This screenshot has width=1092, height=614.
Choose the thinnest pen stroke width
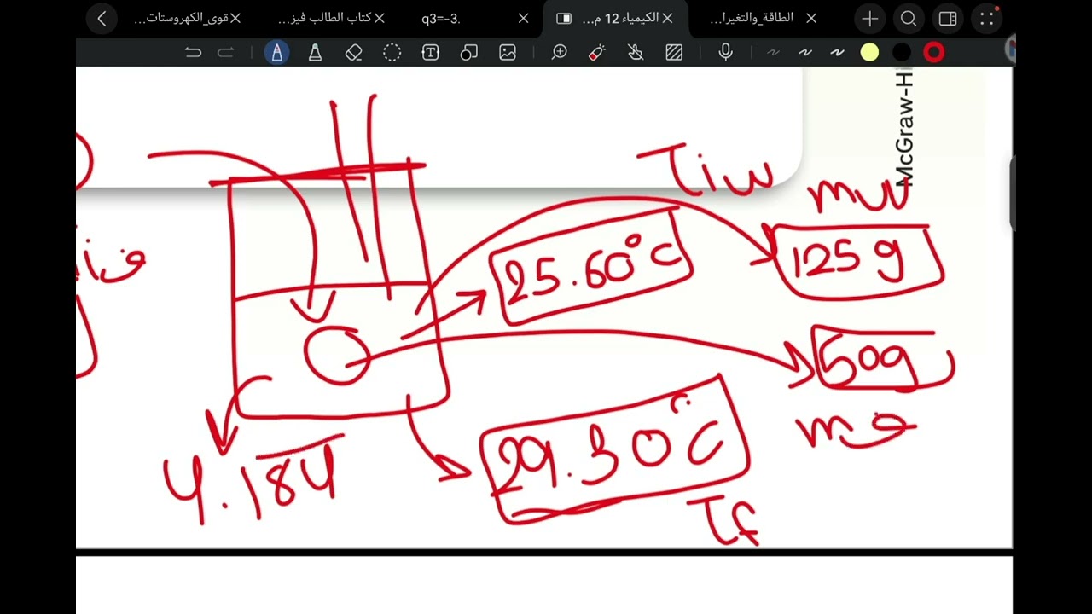[x=773, y=53]
